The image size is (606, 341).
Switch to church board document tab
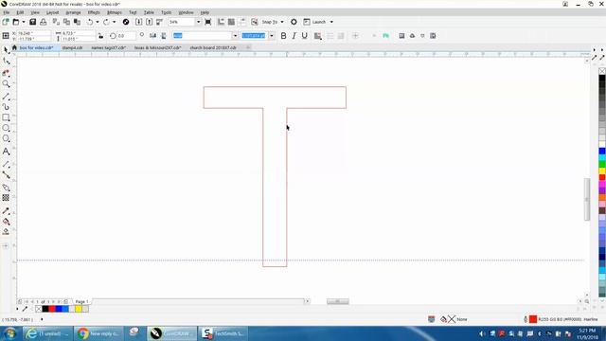tap(213, 47)
